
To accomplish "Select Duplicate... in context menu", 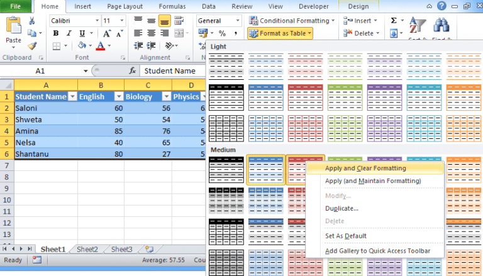I will [x=375, y=208].
